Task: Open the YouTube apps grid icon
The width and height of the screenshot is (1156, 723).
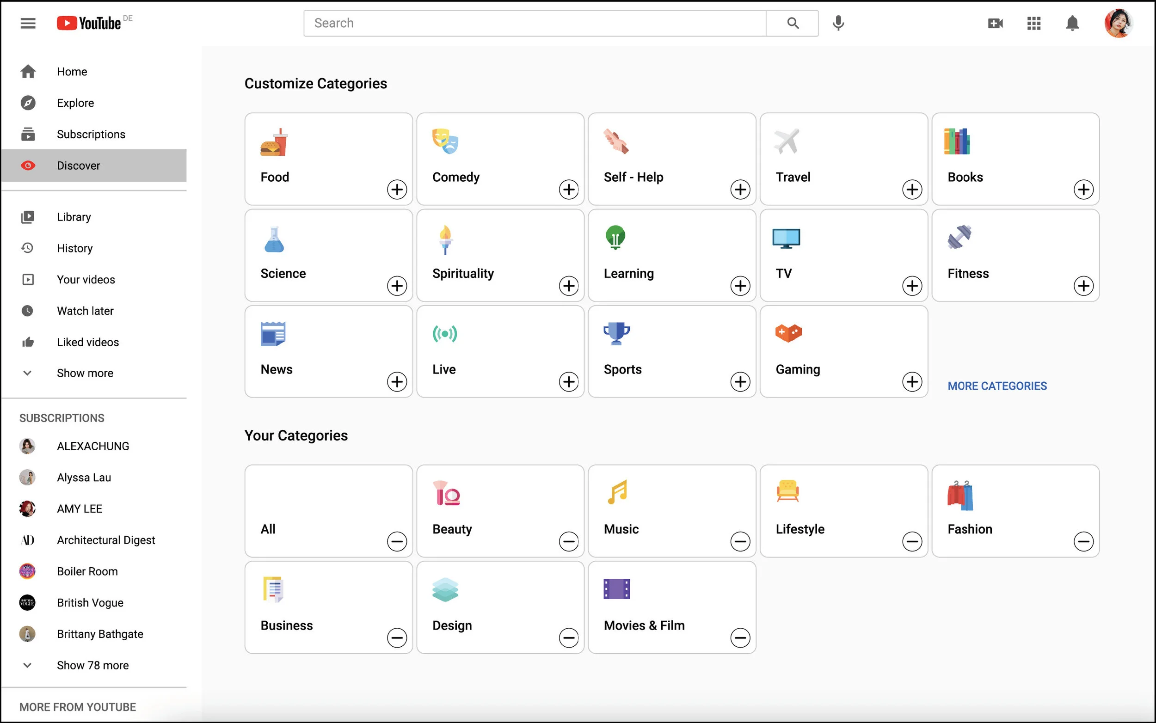Action: [x=1033, y=23]
